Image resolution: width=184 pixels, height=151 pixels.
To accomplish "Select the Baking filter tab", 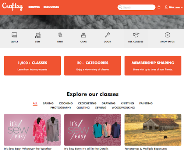I will [x=48, y=103].
